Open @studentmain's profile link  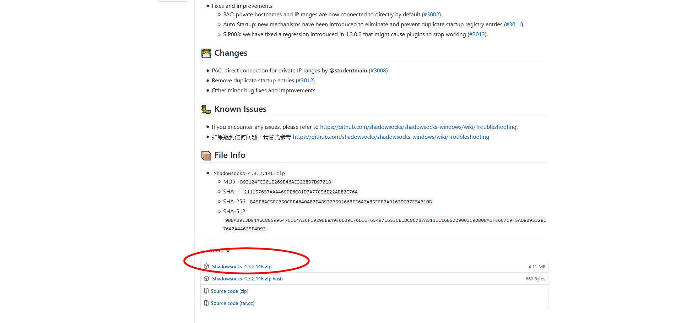(348, 70)
